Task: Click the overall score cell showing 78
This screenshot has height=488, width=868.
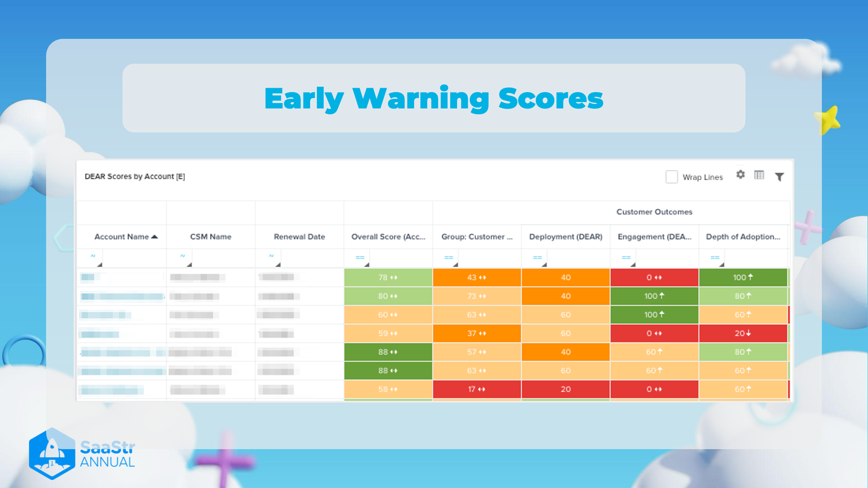Action: tap(388, 277)
